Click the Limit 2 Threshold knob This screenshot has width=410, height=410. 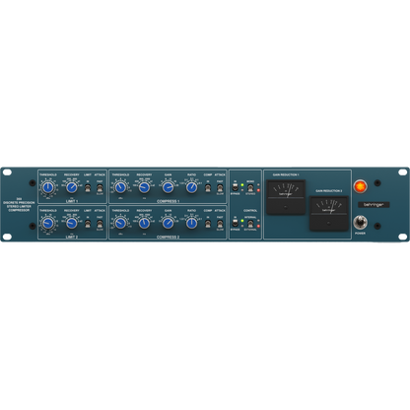tap(48, 224)
